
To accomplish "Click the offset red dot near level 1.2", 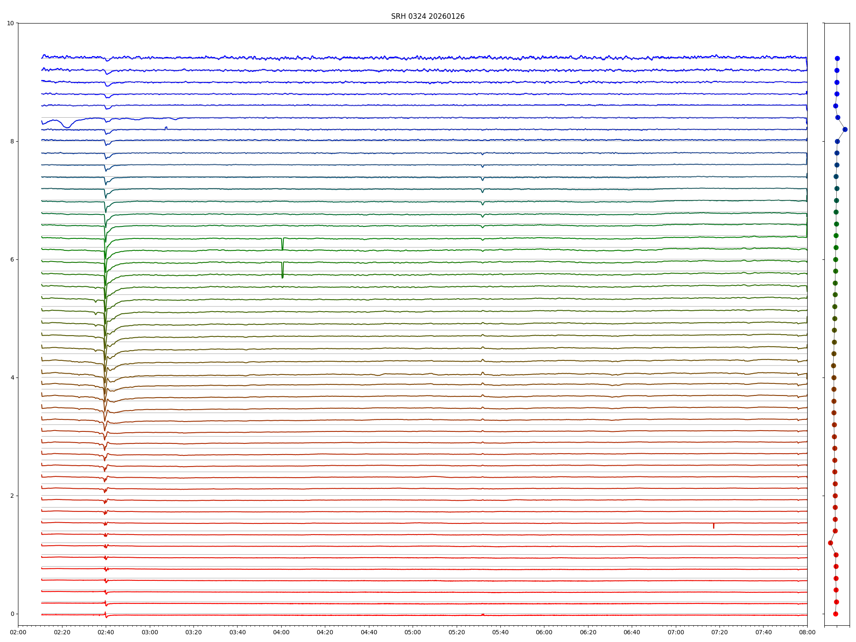I will [x=830, y=543].
